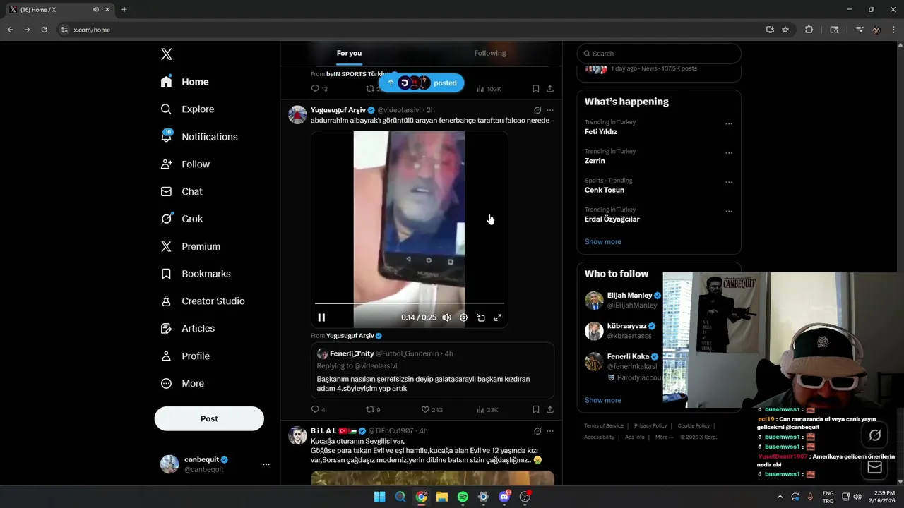
Task: Enter fullscreen on the video
Action: tap(498, 317)
